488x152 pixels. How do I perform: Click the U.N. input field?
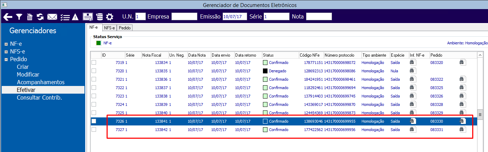tap(140, 16)
